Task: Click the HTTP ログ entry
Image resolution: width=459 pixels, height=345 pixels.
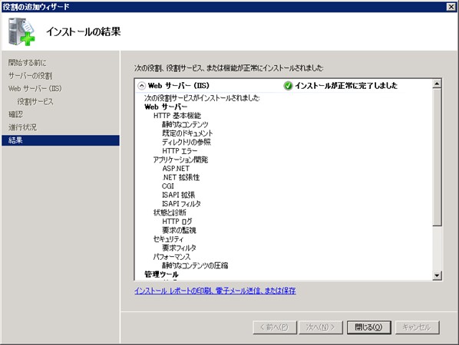Action: pos(177,222)
